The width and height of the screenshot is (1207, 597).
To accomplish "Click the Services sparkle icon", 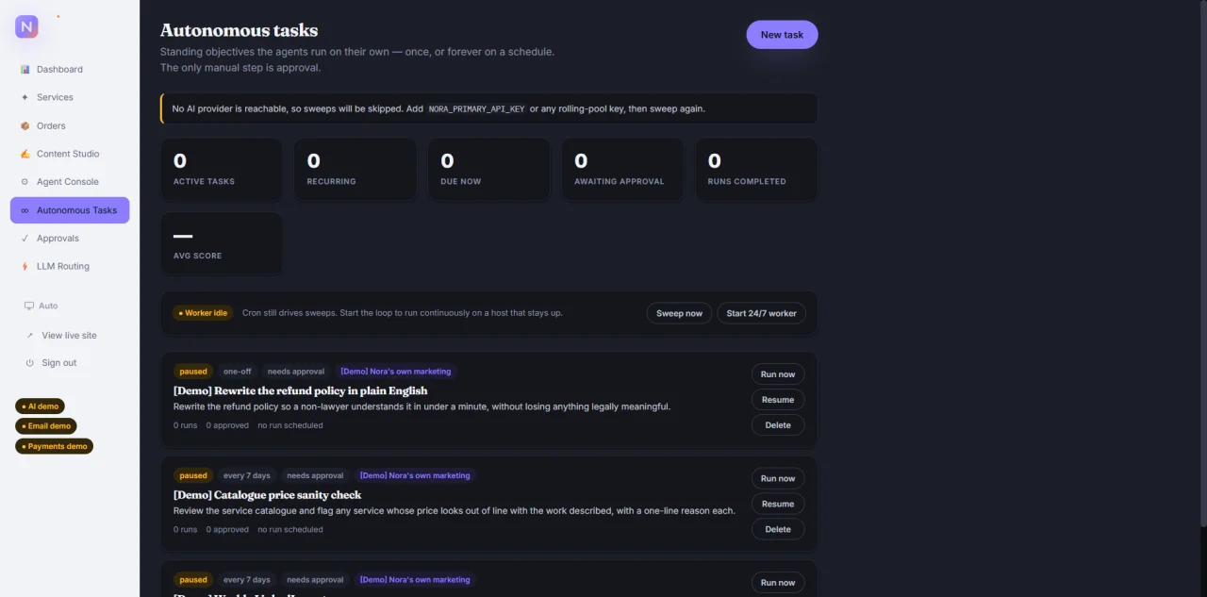I will (25, 97).
